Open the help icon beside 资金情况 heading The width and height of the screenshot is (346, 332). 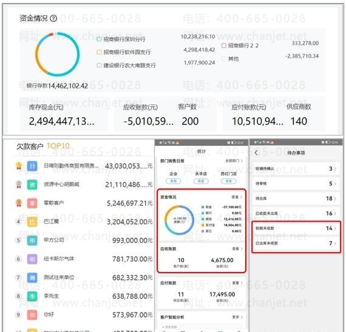tap(53, 18)
